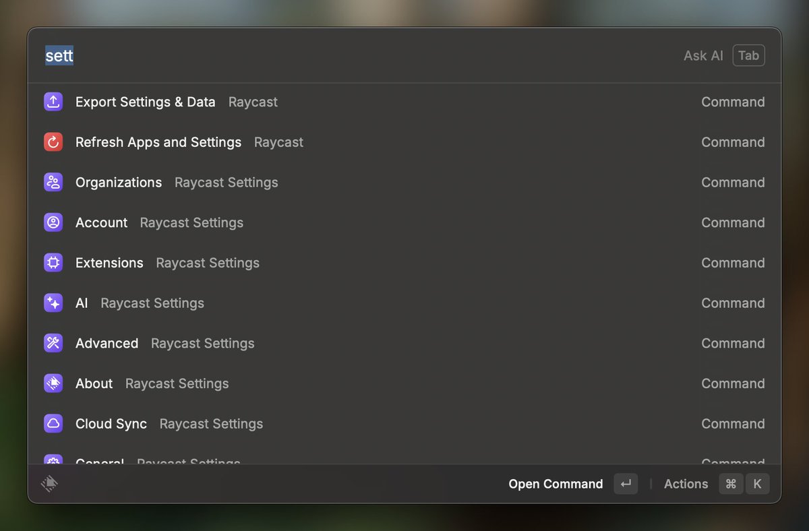The image size is (809, 531).
Task: Click 'Command' type label in Organizations row
Action: [x=733, y=183]
